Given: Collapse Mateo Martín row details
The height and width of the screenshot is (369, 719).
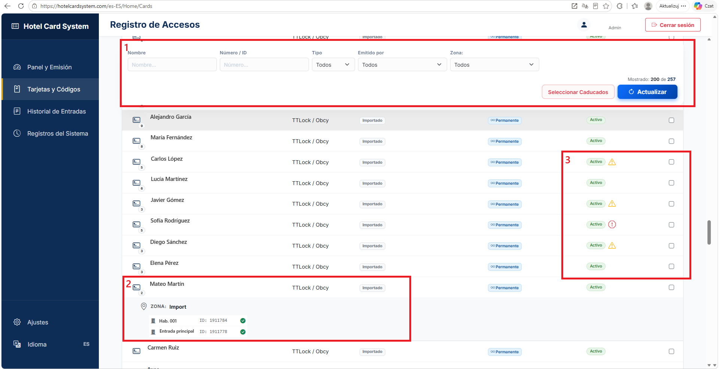Looking at the screenshot, I should click(x=403, y=287).
